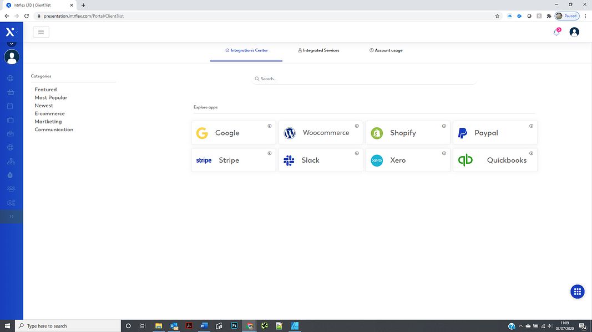592x332 pixels.
Task: Show info for the Xero card
Action: coord(444,153)
